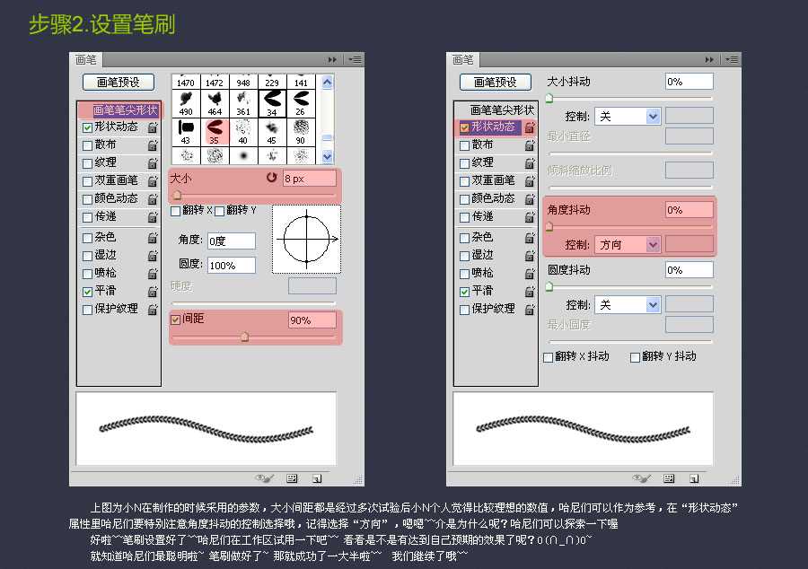808x569 pixels.
Task: Toggle lock icon for 颜色动态 in left panel
Action: point(153,198)
